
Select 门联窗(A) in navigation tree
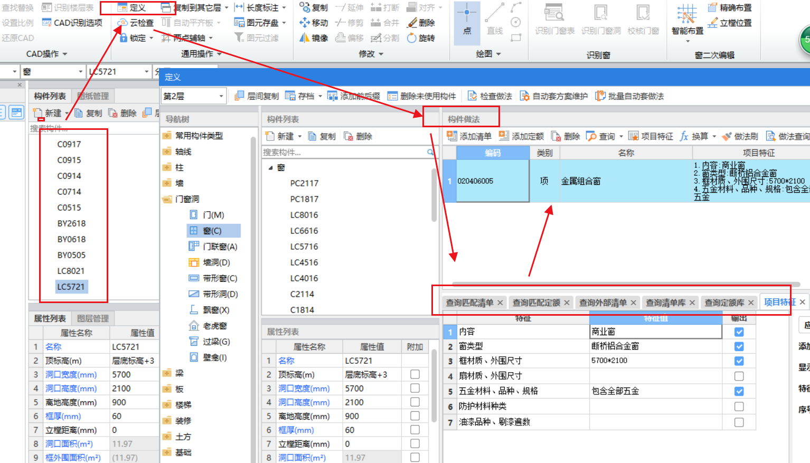click(213, 247)
